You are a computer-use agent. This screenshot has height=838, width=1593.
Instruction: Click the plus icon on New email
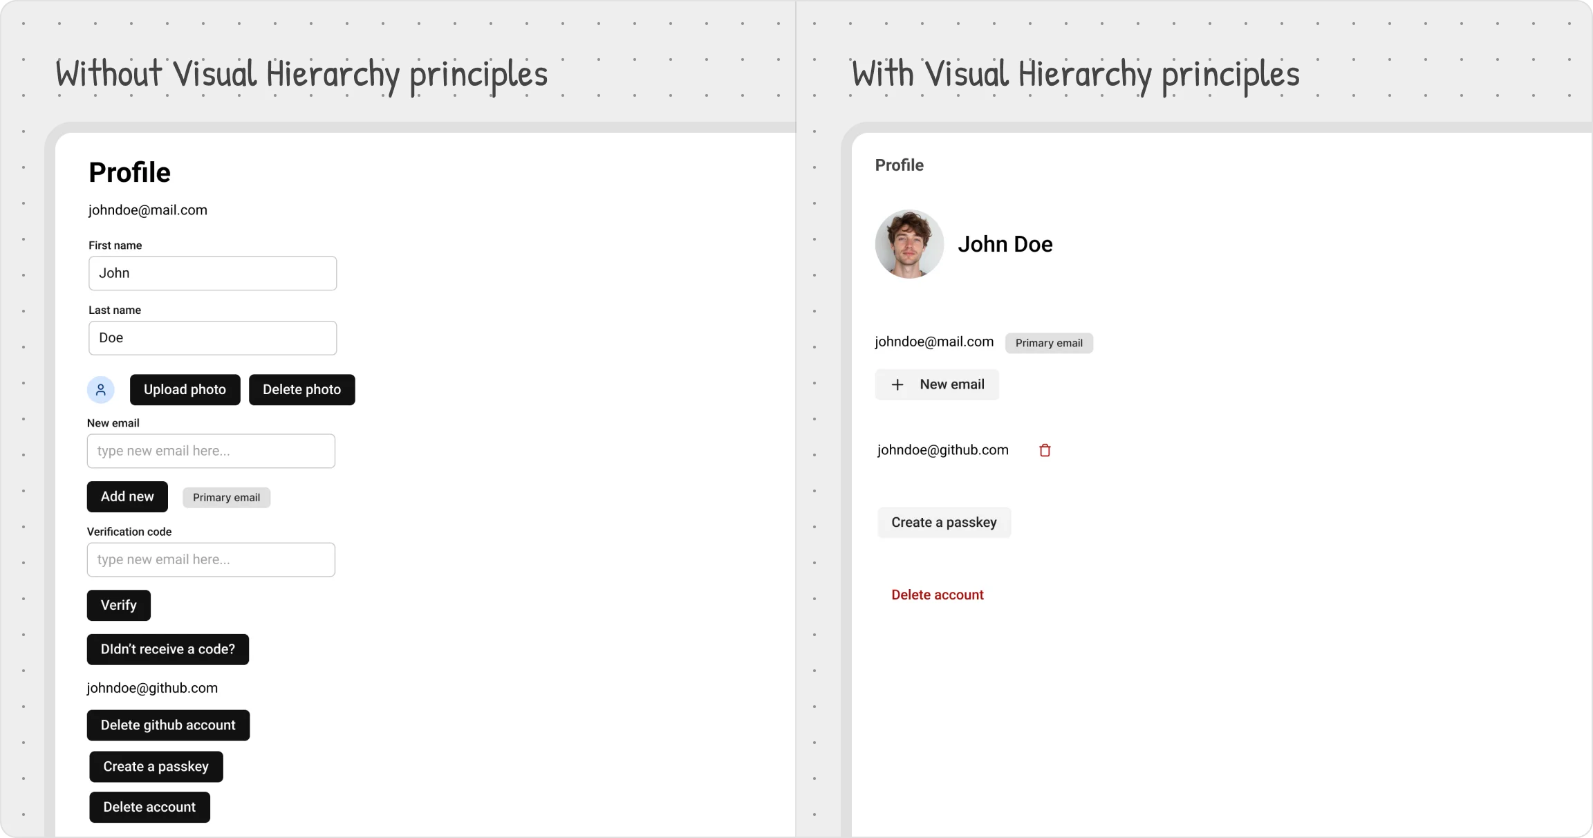tap(897, 384)
